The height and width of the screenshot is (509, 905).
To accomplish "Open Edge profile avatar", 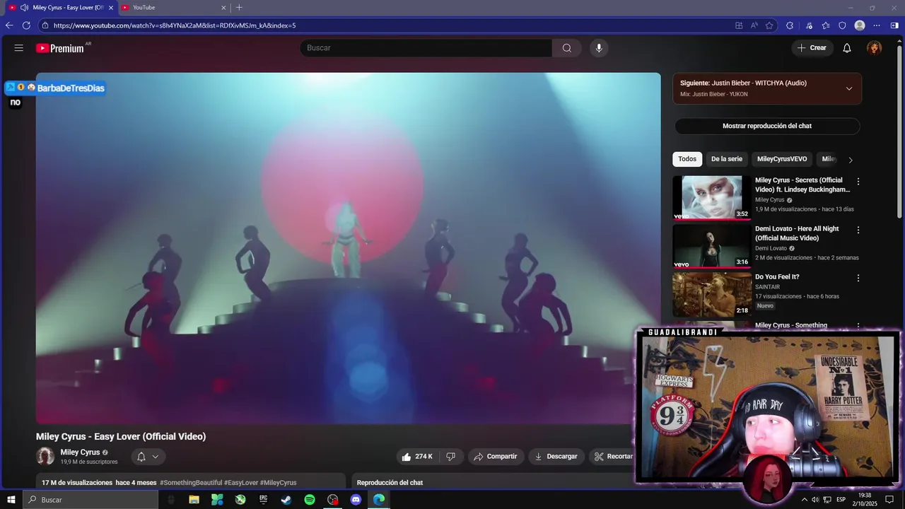I will tap(860, 25).
